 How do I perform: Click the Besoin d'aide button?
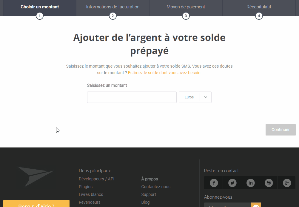point(36,203)
